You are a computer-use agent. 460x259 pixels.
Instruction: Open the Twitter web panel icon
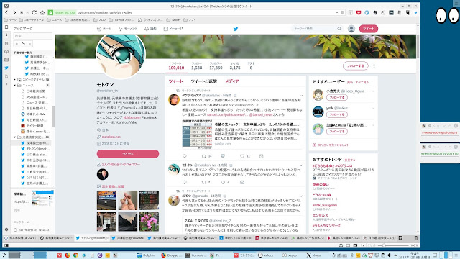(6, 68)
